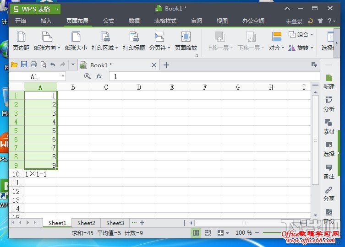Go to the last sheet navigation arrow
Image resolution: width=345 pixels, height=247 pixels.
(x=35, y=223)
